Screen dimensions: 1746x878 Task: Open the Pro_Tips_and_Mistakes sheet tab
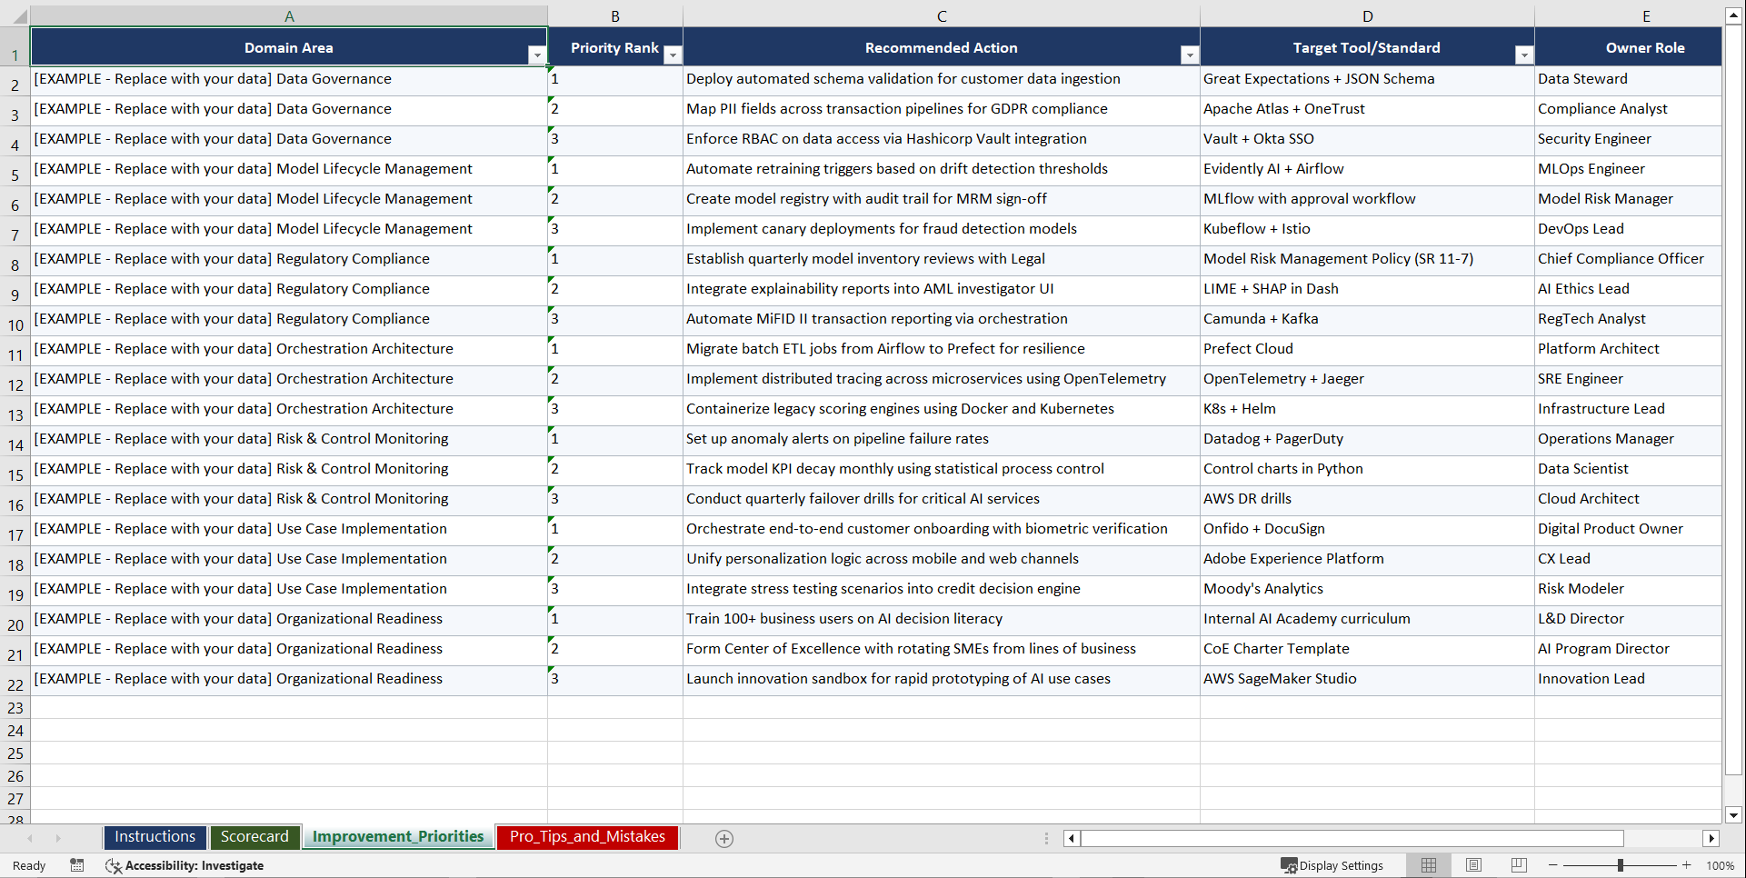[x=587, y=837]
